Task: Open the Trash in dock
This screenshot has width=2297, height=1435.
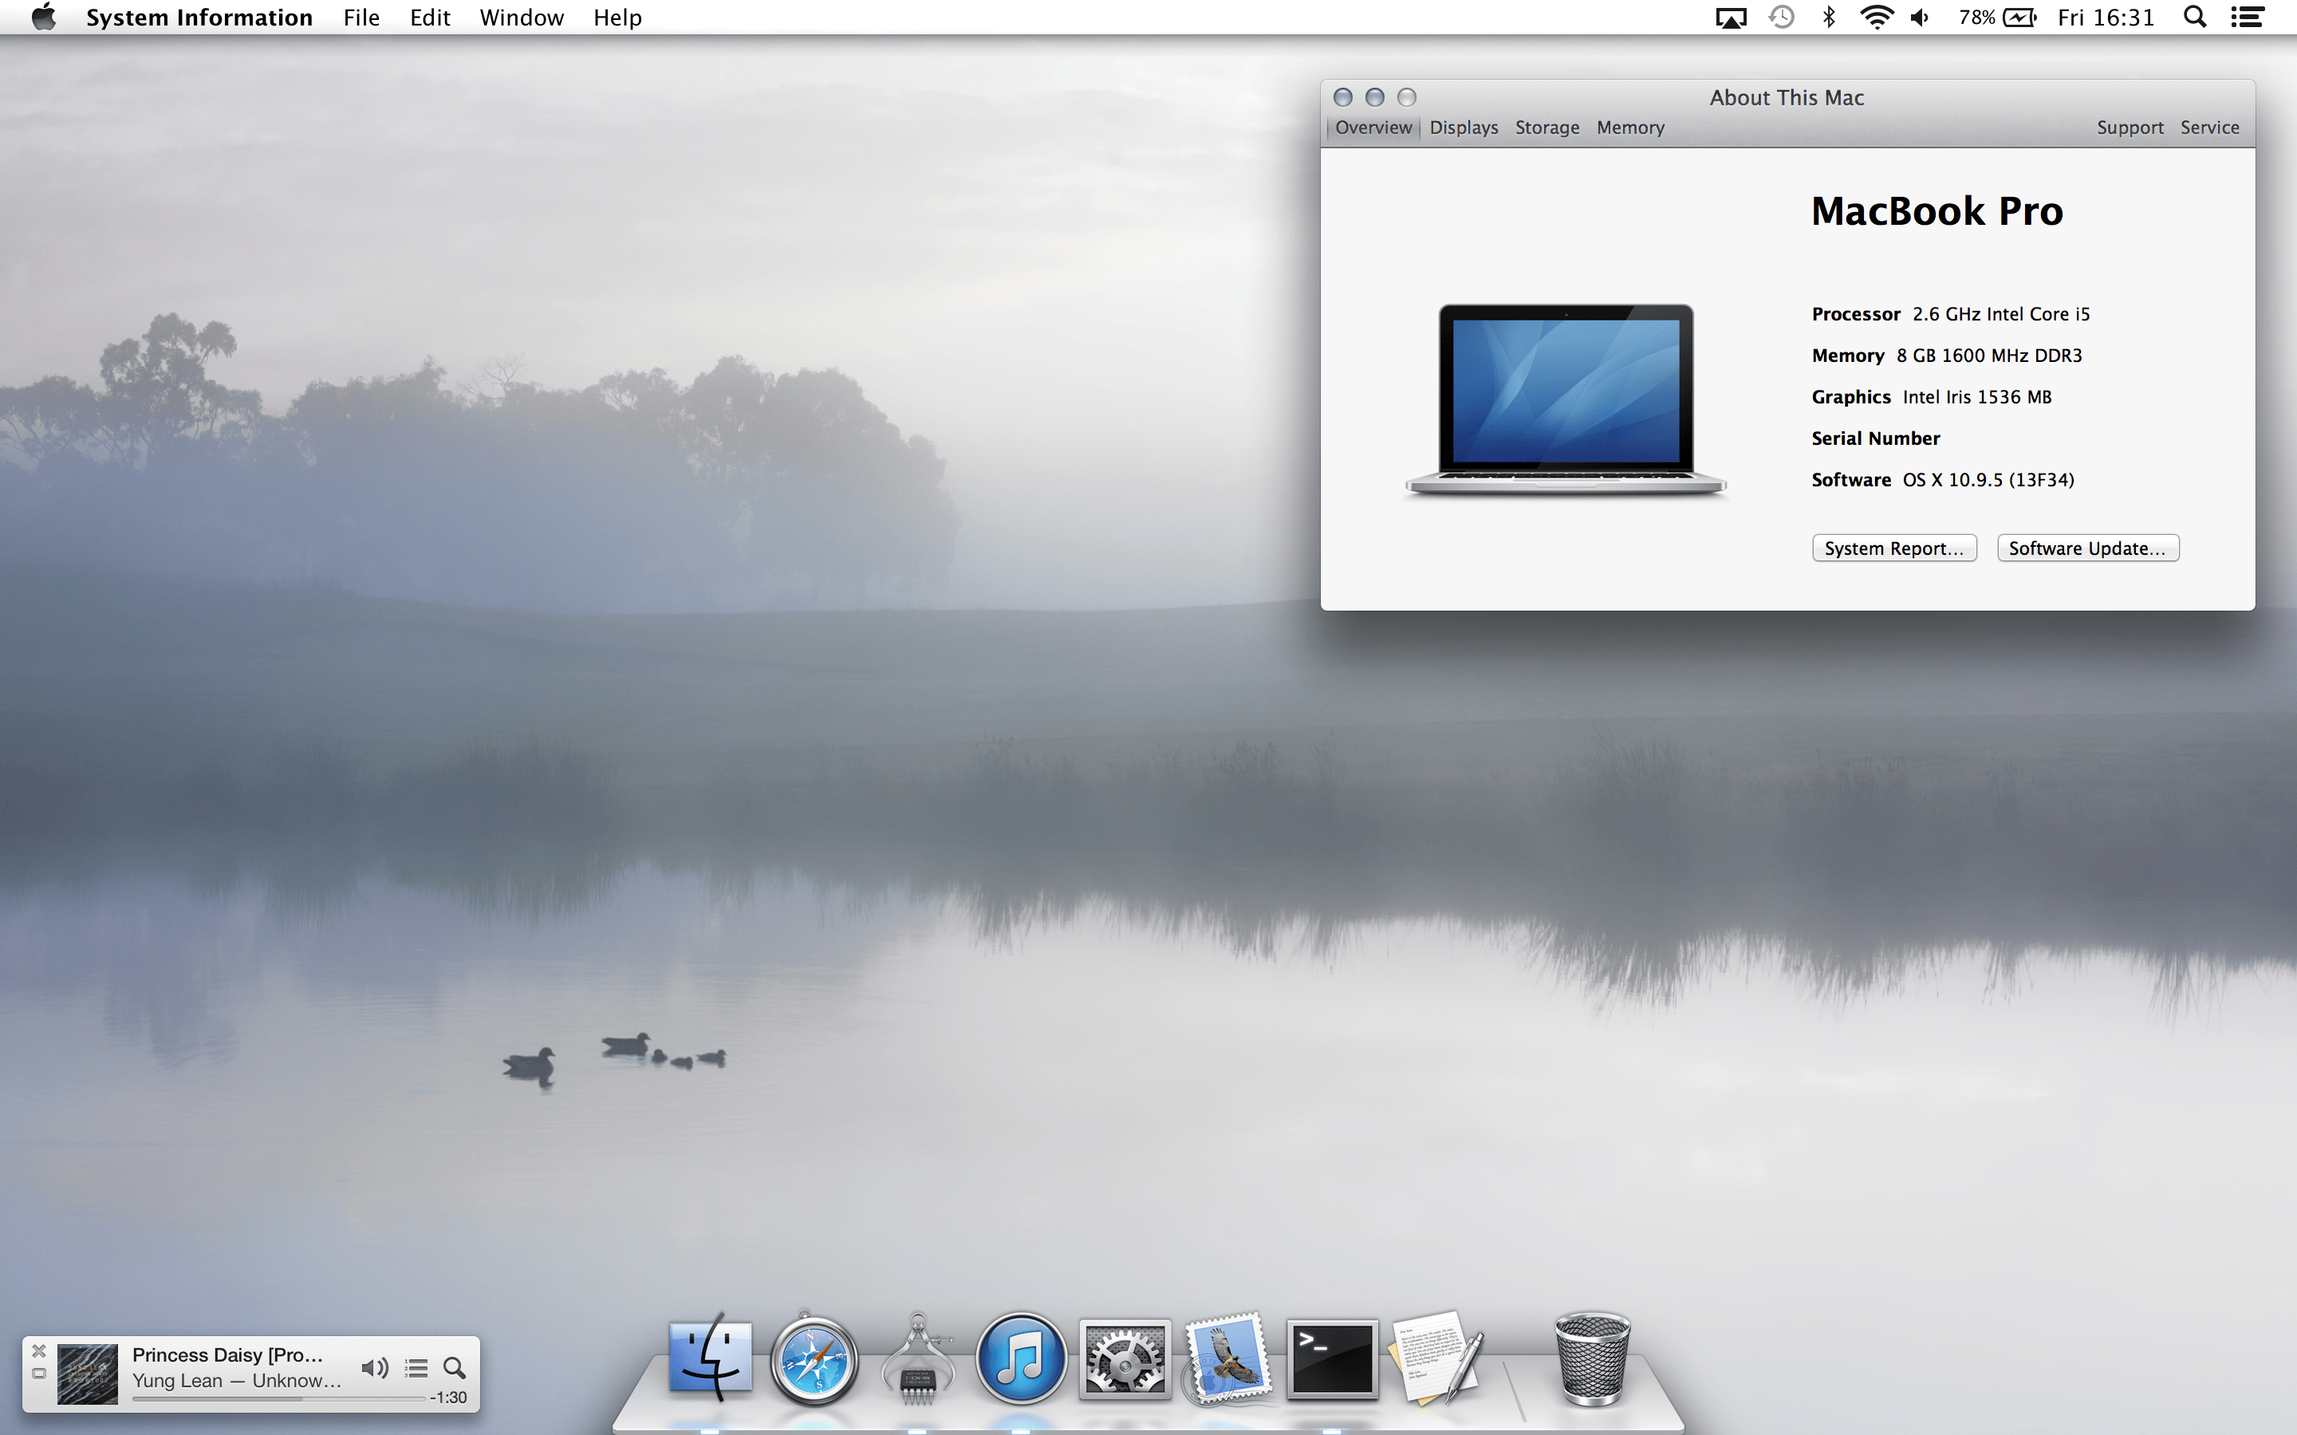Action: coord(1592,1358)
